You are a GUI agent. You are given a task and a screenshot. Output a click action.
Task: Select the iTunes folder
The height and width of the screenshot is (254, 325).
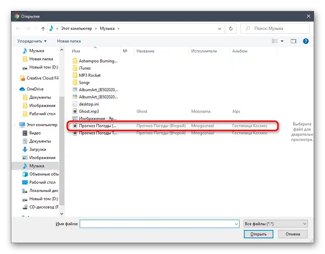(82, 68)
